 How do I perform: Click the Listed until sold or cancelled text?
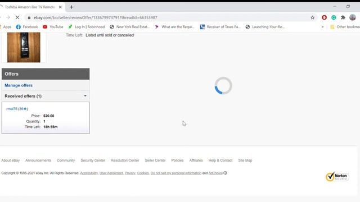click(110, 35)
